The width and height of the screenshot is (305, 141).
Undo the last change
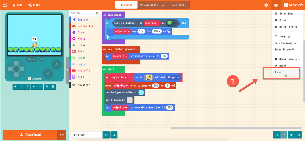[x=277, y=135]
